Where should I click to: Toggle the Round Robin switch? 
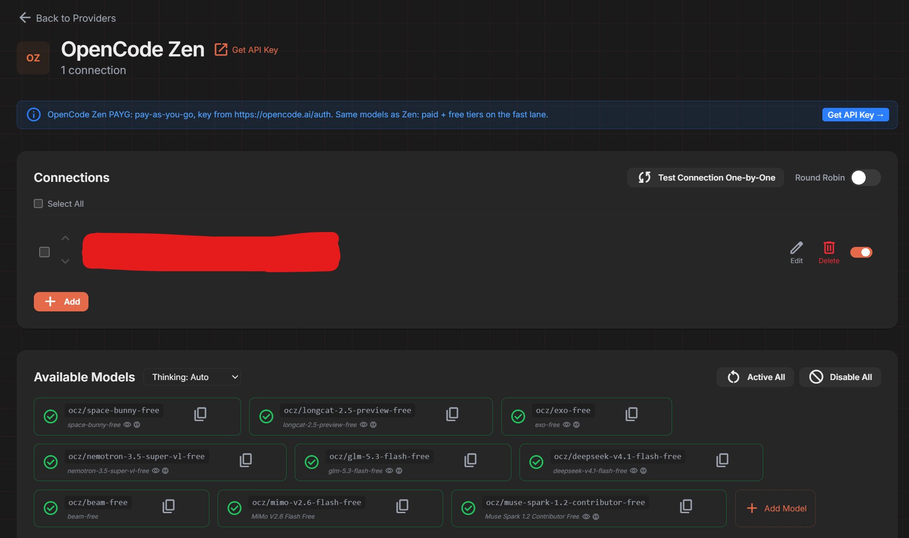(865, 177)
